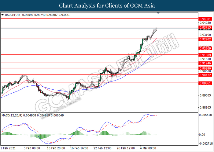Select the 0.90890 price level label
Viewport: 214px width, 152px height.
tap(205, 69)
